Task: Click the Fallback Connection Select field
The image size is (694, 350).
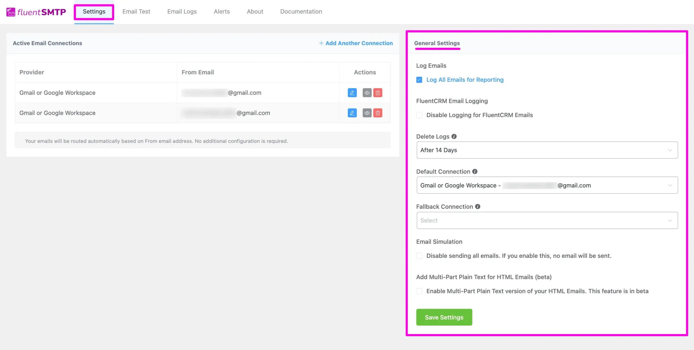Action: pyautogui.click(x=547, y=220)
